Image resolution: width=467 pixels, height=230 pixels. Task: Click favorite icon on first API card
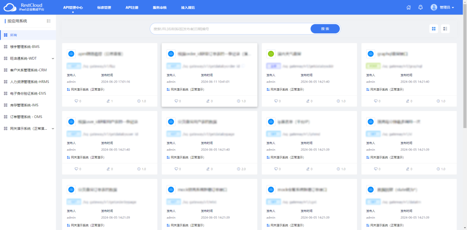click(x=76, y=101)
